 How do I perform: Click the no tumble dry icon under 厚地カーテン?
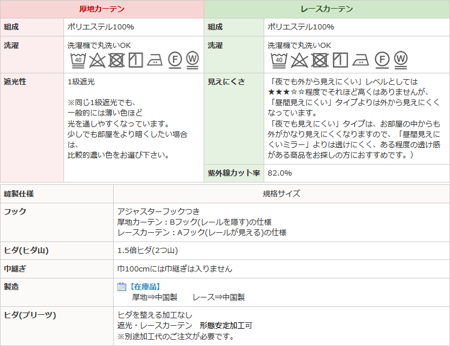click(117, 59)
